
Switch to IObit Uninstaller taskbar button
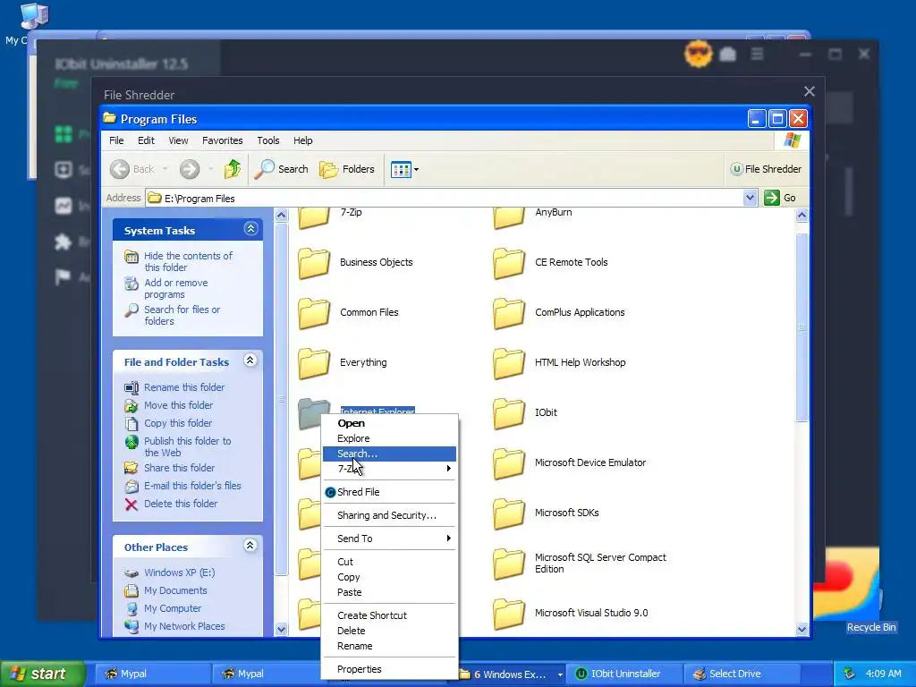point(625,674)
